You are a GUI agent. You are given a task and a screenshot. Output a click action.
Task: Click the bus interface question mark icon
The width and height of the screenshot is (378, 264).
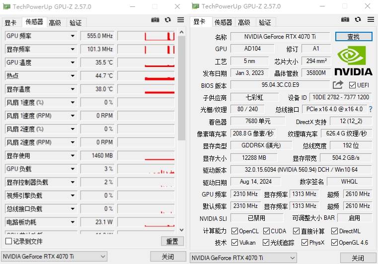[x=371, y=109]
